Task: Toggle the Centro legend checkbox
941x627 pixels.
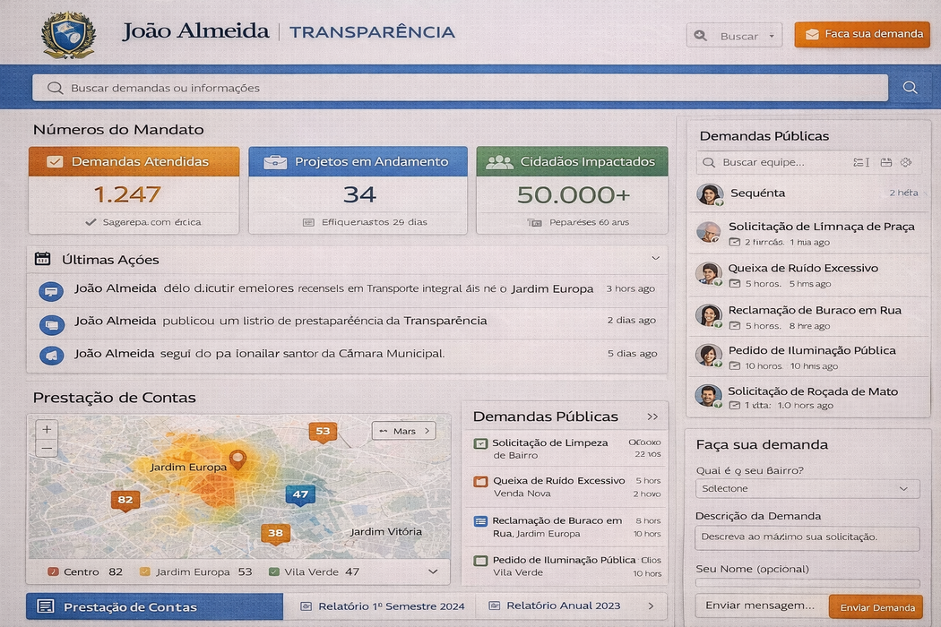Action: (x=53, y=571)
